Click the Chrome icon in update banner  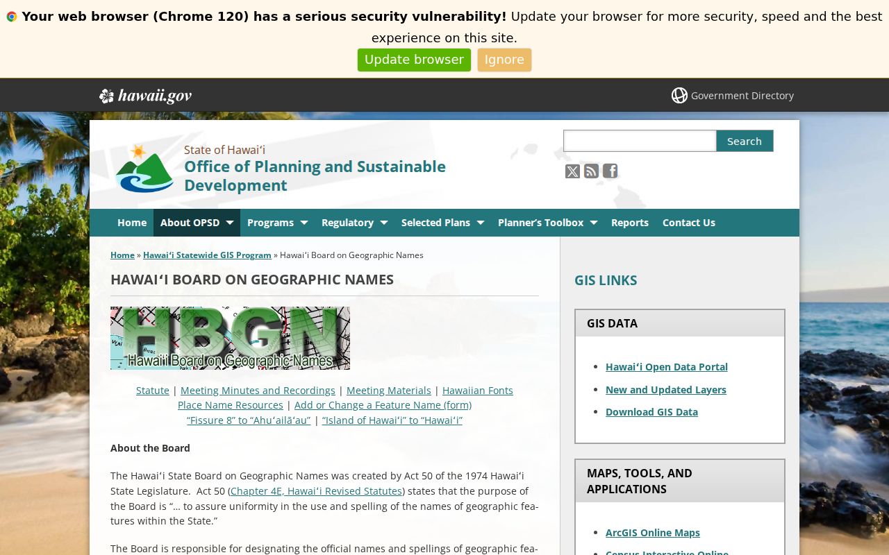[12, 17]
